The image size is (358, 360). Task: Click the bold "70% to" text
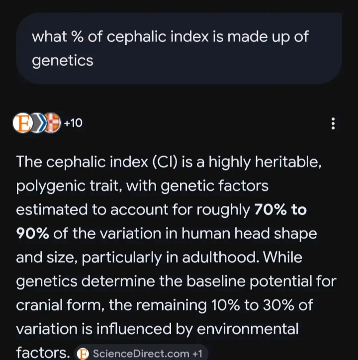280,210
